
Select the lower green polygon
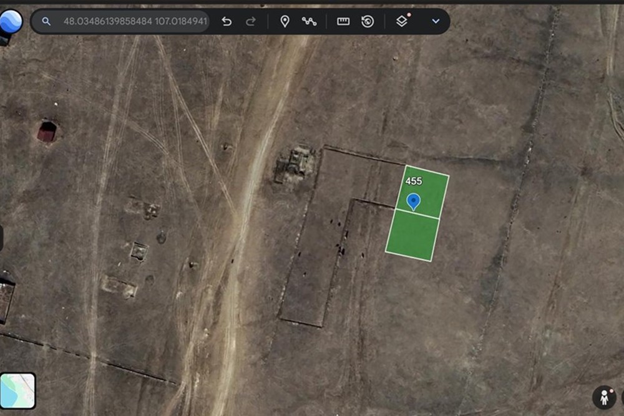[x=412, y=235]
